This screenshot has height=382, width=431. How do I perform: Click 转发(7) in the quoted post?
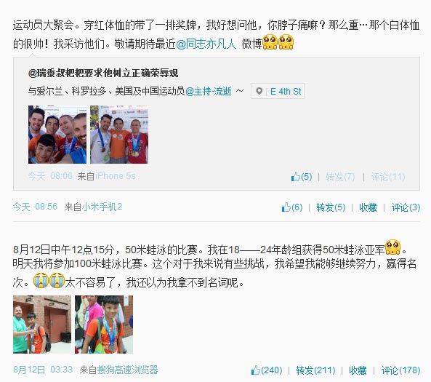point(340,176)
